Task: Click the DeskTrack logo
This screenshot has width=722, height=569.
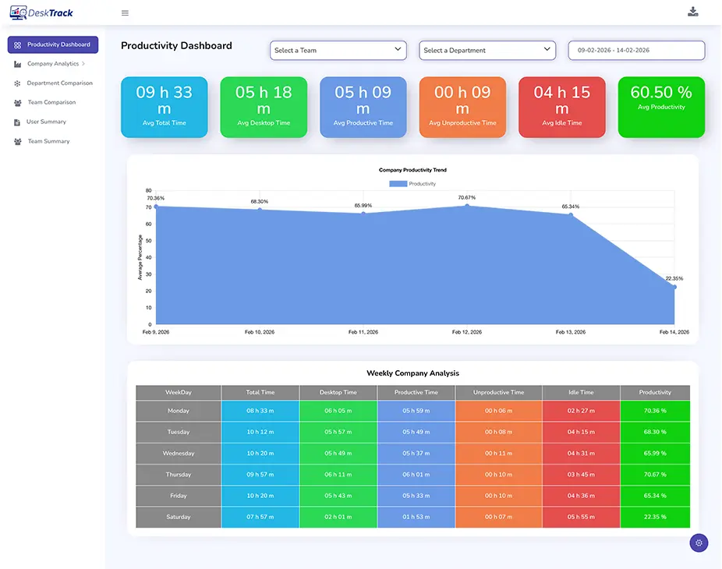Action: [x=41, y=12]
